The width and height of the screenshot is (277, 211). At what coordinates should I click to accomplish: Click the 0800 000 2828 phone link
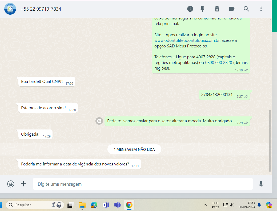(218, 63)
